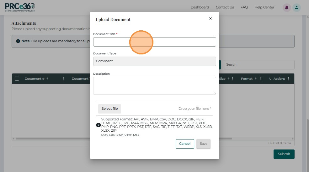Image resolution: width=309 pixels, height=172 pixels.
Task: Click the Note info icon in the Attachments section
Action: click(18, 41)
